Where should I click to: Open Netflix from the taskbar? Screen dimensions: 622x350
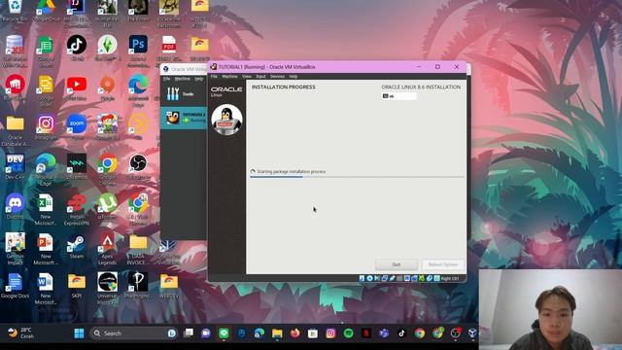(x=366, y=333)
